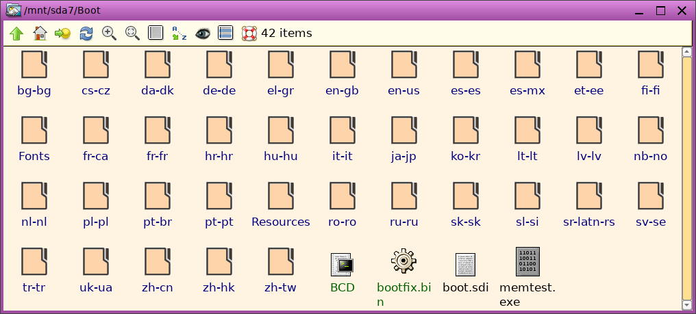Select the el-gr folder
The height and width of the screenshot is (314, 696).
[281, 74]
